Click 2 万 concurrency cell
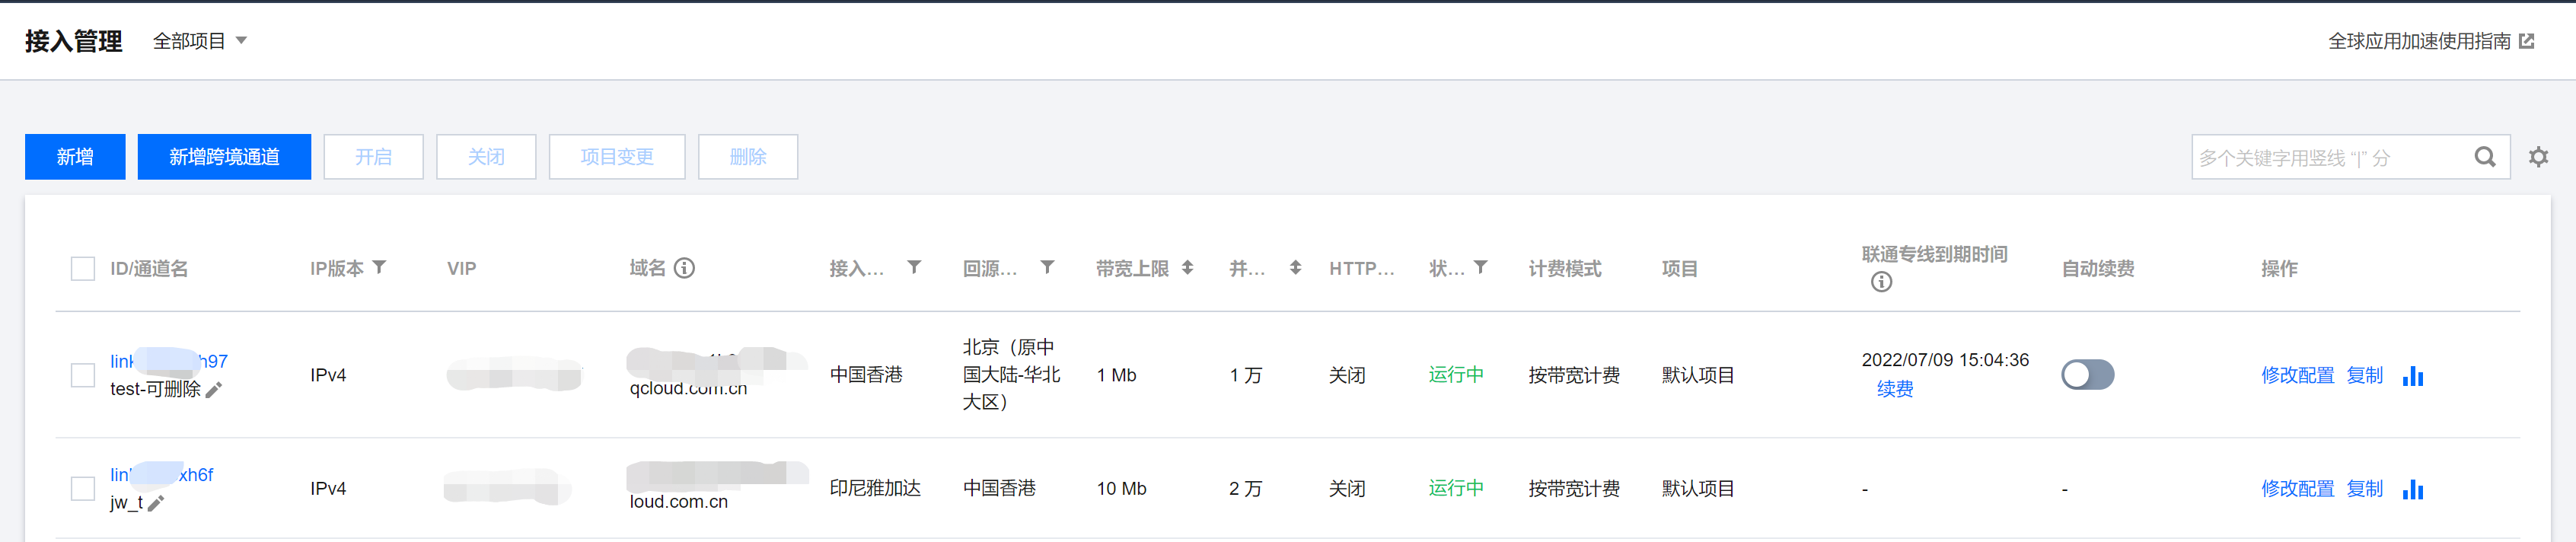The height and width of the screenshot is (542, 2576). pyautogui.click(x=1245, y=488)
